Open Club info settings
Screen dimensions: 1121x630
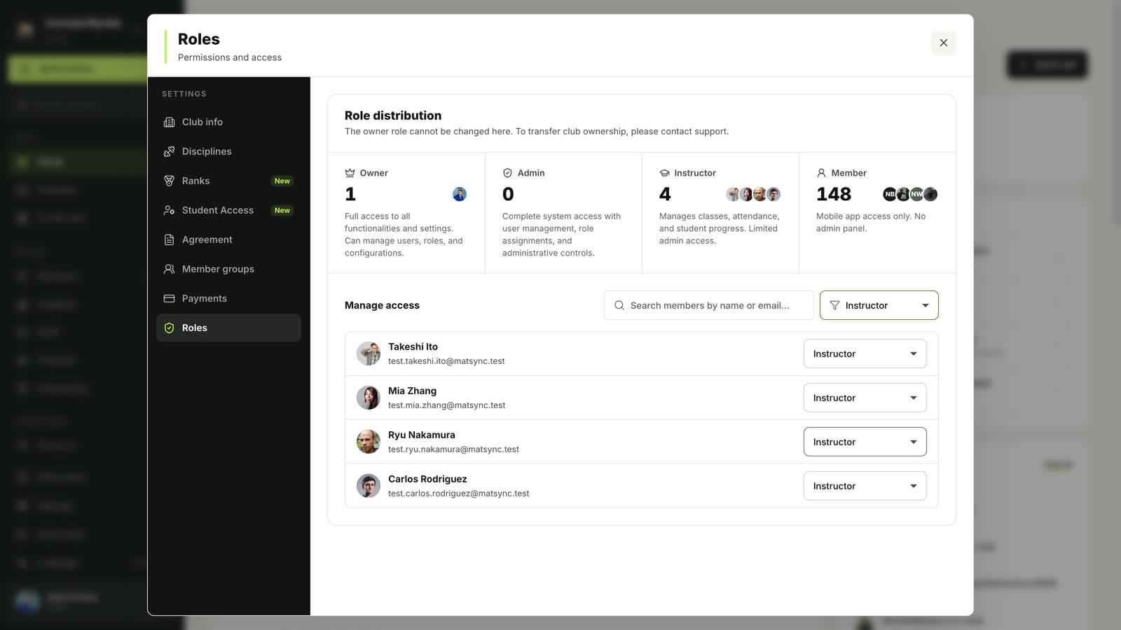tap(228, 122)
